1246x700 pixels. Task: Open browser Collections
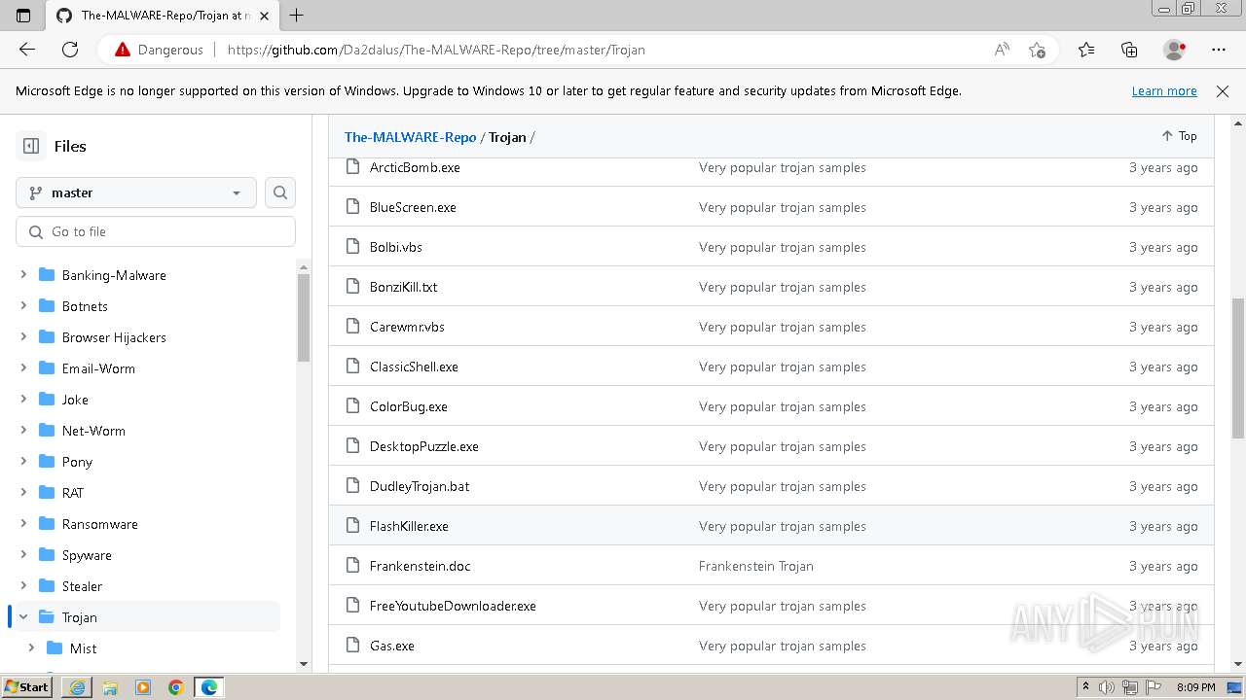coord(1129,50)
